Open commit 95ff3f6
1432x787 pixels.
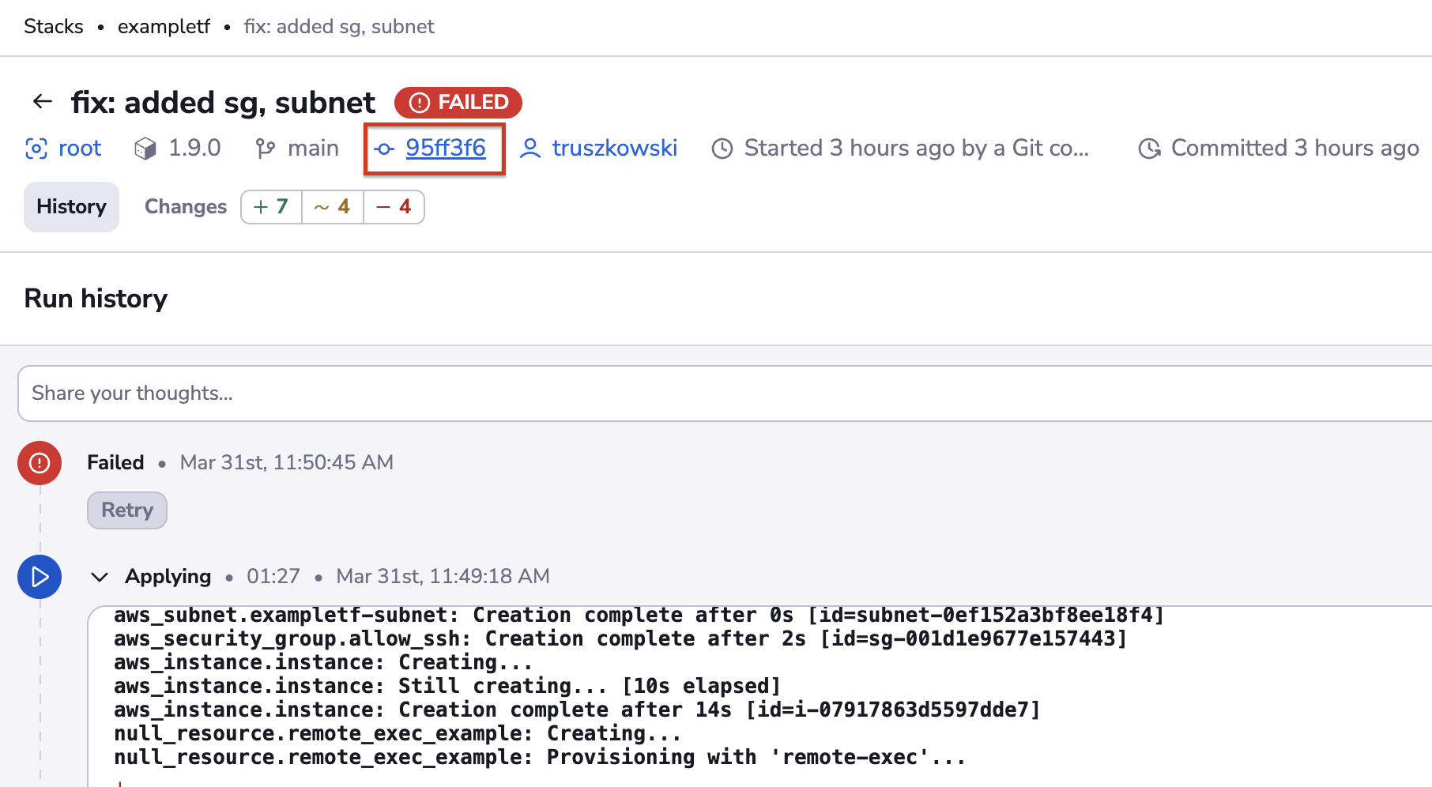pyautogui.click(x=445, y=148)
